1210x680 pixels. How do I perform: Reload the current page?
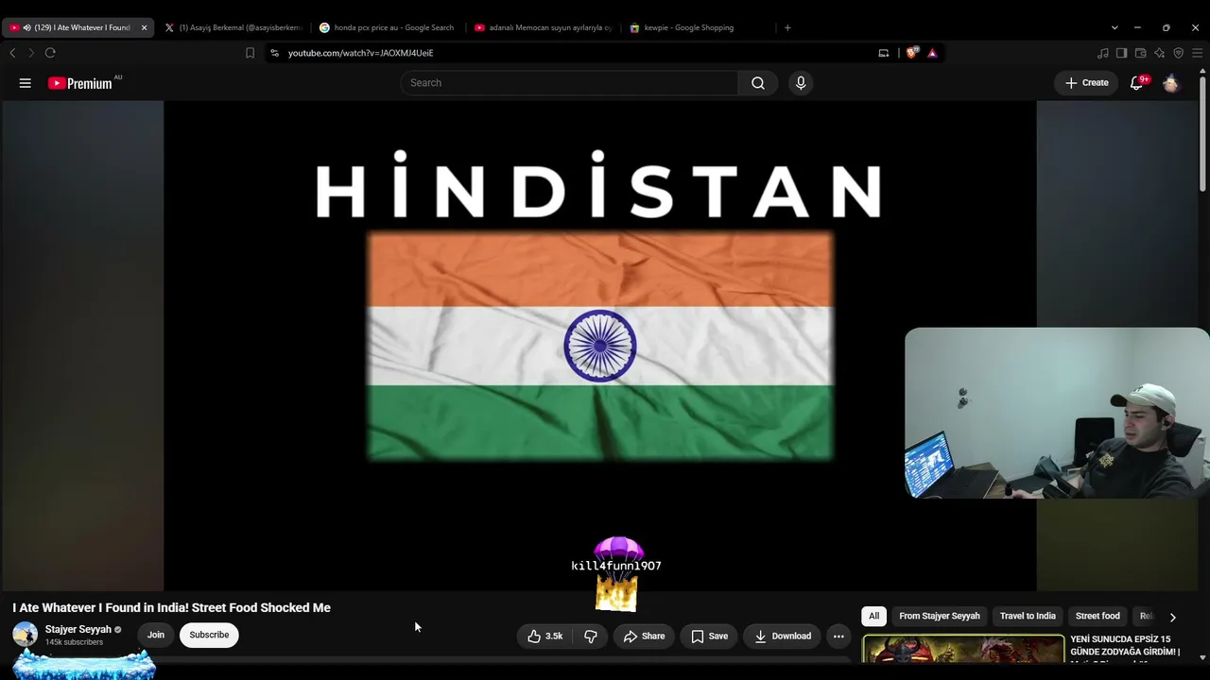coord(50,53)
